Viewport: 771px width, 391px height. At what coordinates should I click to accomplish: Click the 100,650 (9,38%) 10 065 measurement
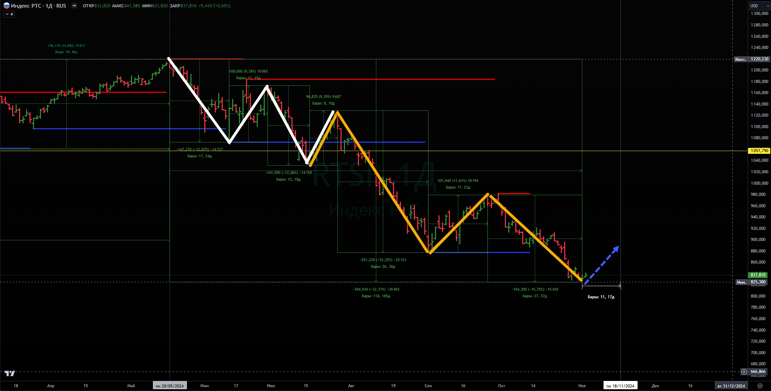248,71
